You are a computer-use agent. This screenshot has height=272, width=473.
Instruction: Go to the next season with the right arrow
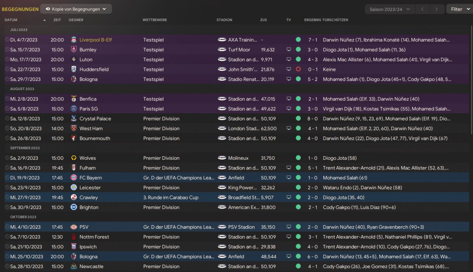436,9
